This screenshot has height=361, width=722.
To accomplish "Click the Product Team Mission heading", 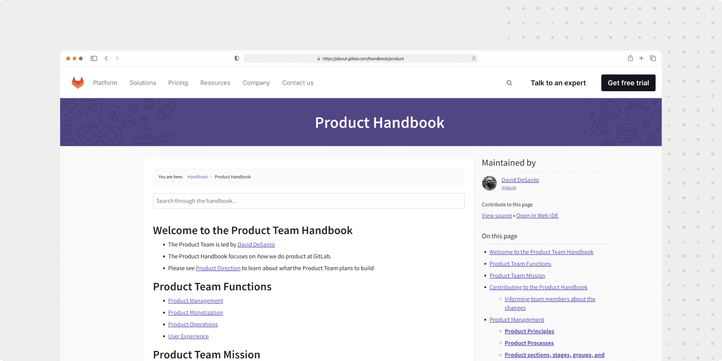I will [x=207, y=354].
